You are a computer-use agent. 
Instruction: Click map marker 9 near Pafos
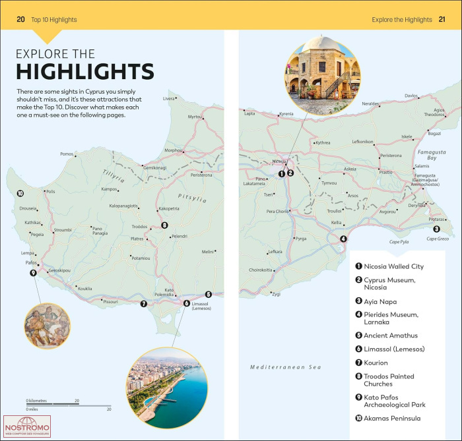tap(32, 272)
